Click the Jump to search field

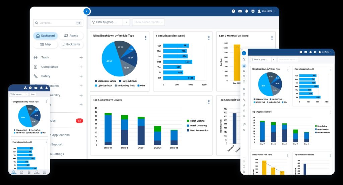pyautogui.click(x=55, y=23)
